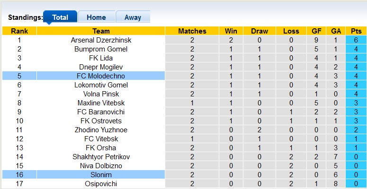
Task: Open the Bumprom Gomel team link
Action: pos(101,49)
